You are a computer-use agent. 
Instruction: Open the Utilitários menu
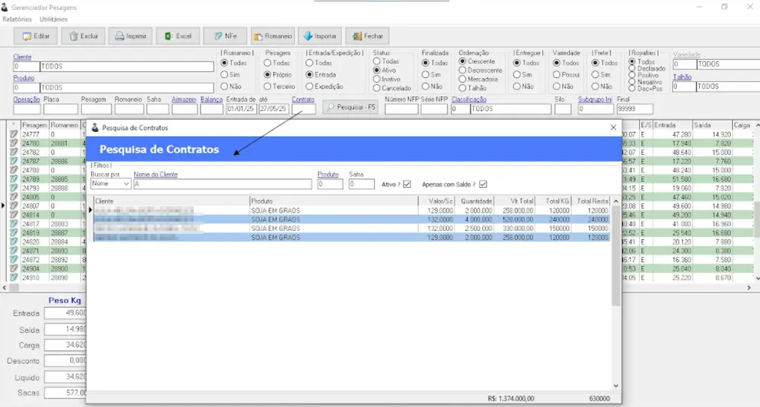click(x=53, y=20)
